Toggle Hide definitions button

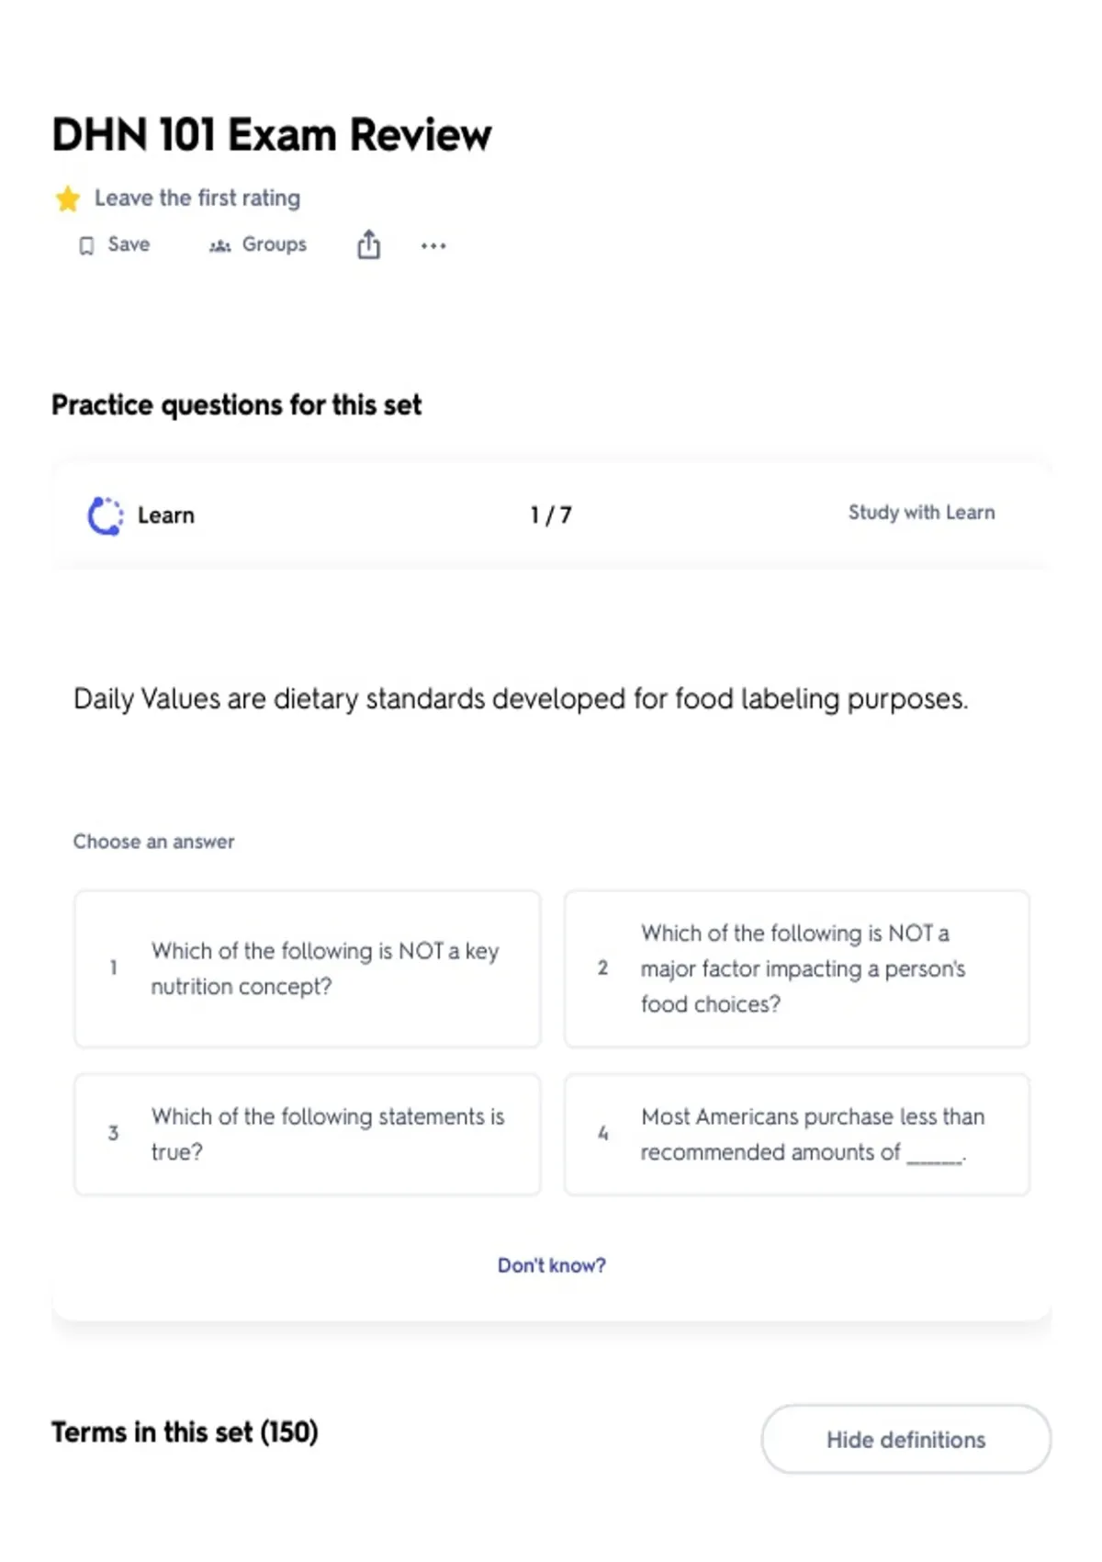906,1439
